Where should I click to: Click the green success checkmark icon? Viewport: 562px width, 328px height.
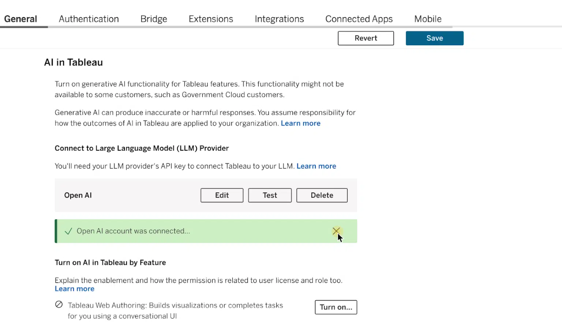tap(68, 231)
